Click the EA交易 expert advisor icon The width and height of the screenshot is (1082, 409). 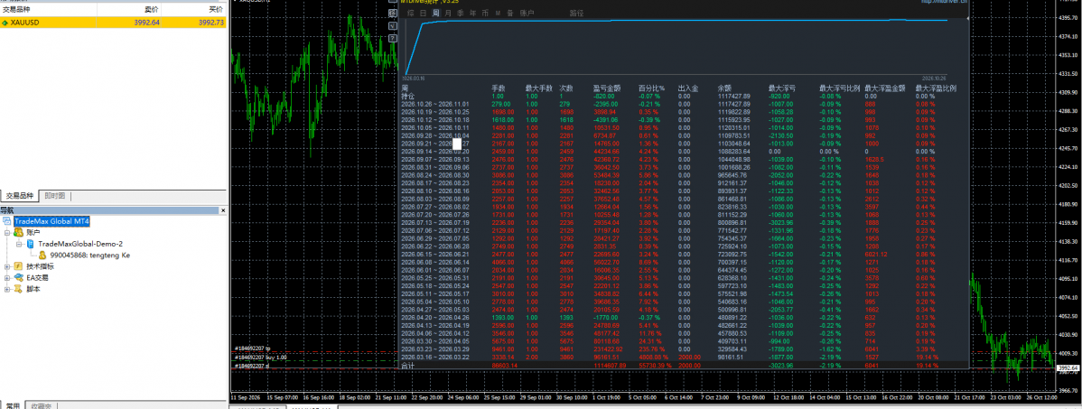tap(18, 278)
